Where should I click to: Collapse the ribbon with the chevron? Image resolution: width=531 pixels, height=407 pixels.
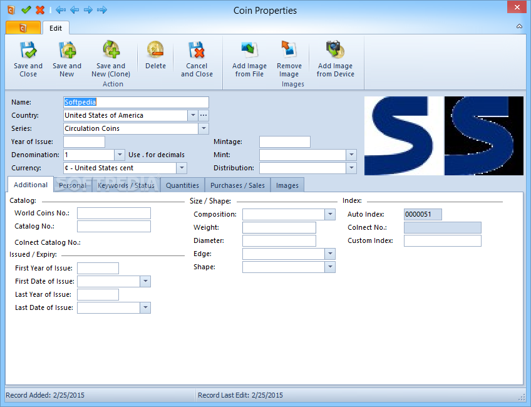(519, 26)
